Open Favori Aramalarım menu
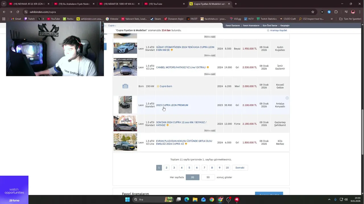This screenshot has height=204, width=364. pyautogui.click(x=251, y=25)
